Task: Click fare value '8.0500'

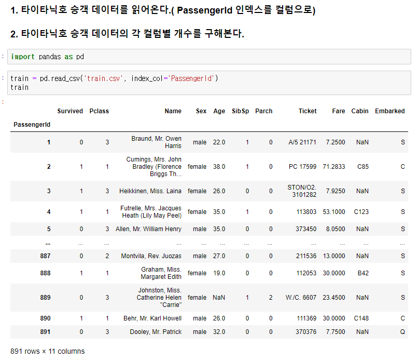Action: [x=336, y=229]
